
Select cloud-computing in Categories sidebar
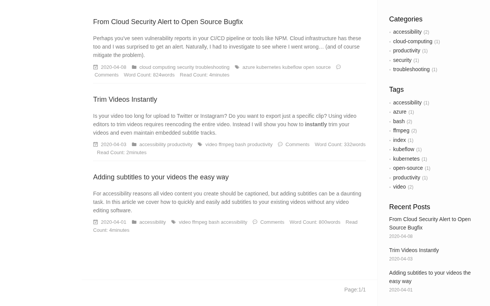(x=412, y=41)
